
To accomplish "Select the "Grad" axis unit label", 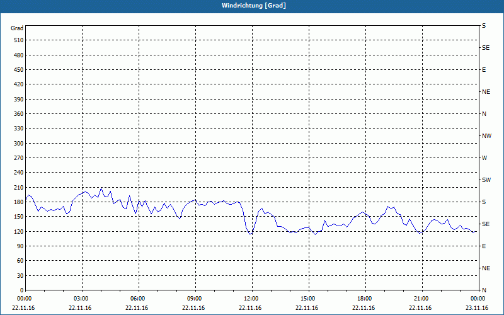I will pos(17,28).
